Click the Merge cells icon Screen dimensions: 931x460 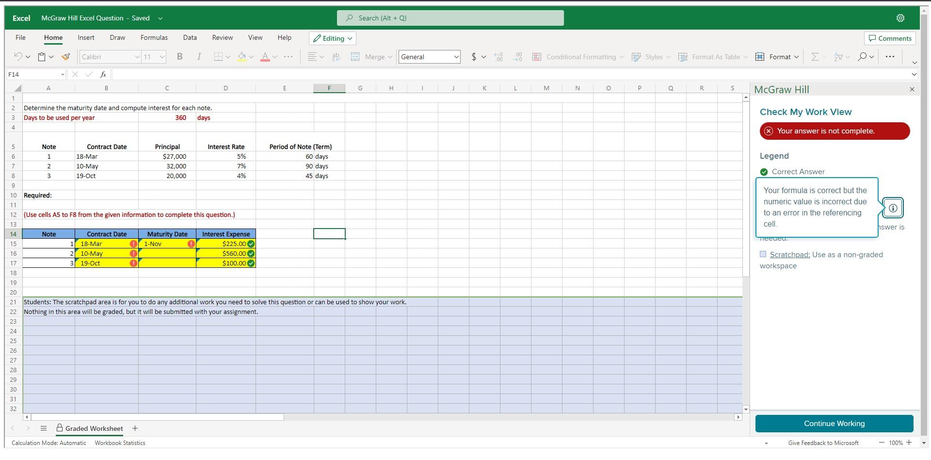click(x=355, y=57)
